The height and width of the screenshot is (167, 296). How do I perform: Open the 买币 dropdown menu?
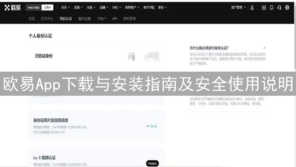(x=65, y=7)
